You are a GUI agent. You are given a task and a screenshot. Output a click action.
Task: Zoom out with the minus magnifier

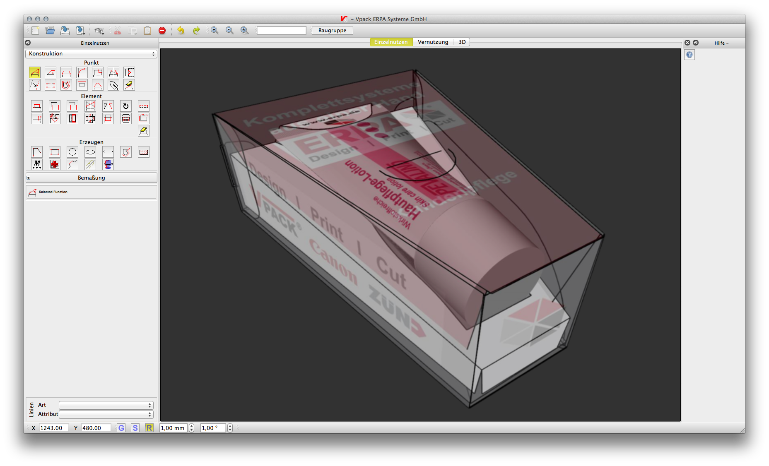pyautogui.click(x=229, y=30)
